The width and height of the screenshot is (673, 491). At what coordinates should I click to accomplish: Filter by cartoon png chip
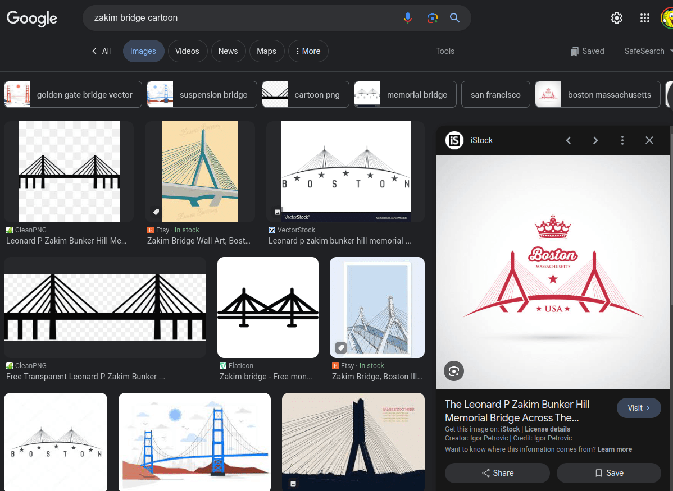pyautogui.click(x=306, y=94)
